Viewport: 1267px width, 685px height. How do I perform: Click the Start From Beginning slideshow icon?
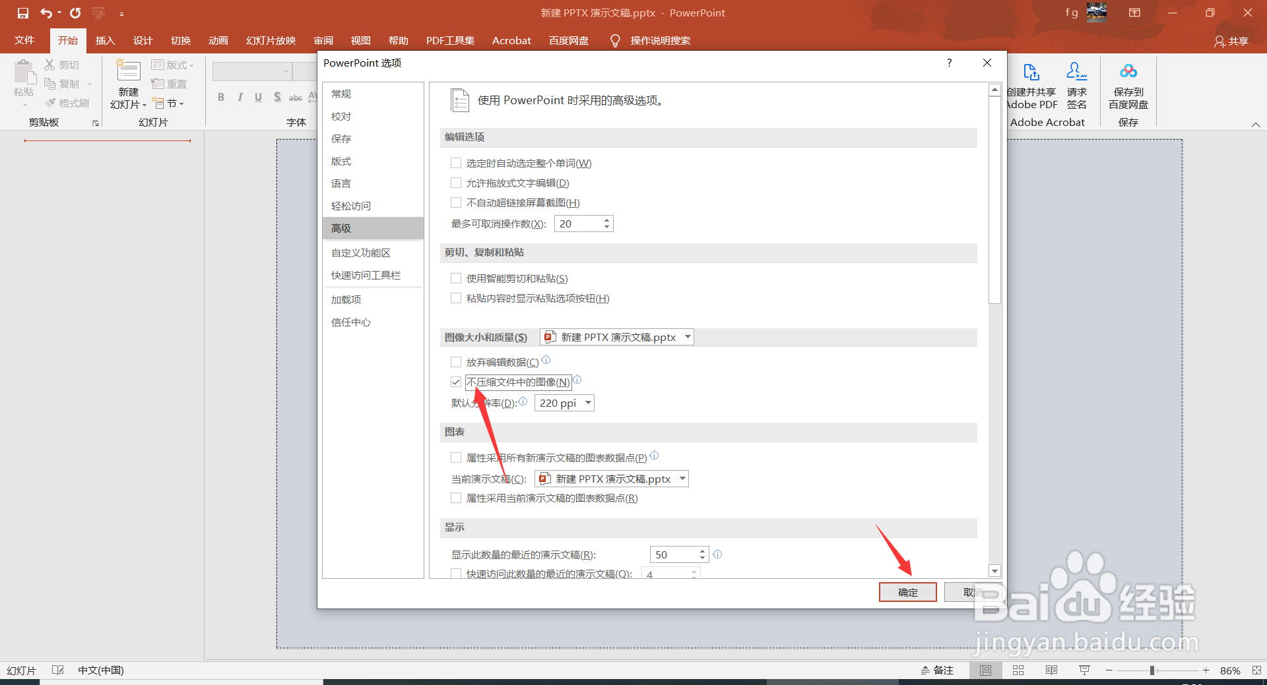pos(98,13)
